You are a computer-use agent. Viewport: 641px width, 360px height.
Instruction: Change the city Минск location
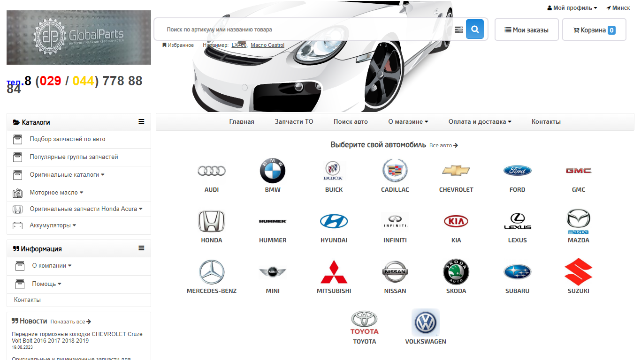pyautogui.click(x=618, y=8)
